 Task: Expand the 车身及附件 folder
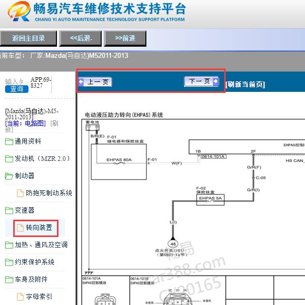(32, 279)
